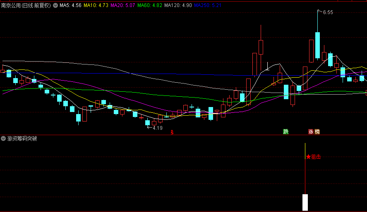Select the MA120: 4.90 label
367x212 pixels.
[178, 5]
